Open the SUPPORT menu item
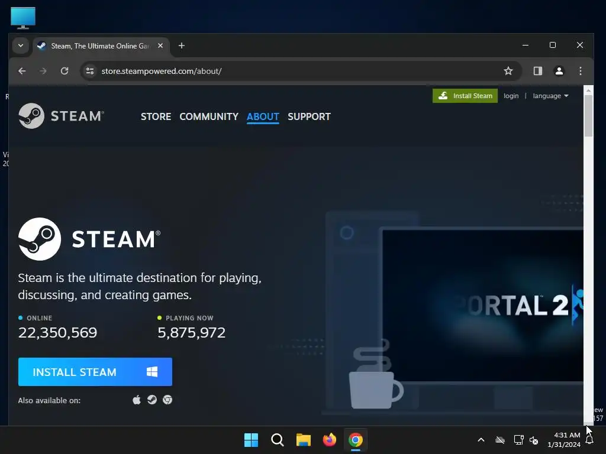 309,116
